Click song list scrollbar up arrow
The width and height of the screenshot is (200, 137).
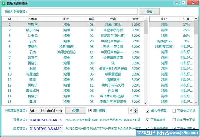(145, 19)
